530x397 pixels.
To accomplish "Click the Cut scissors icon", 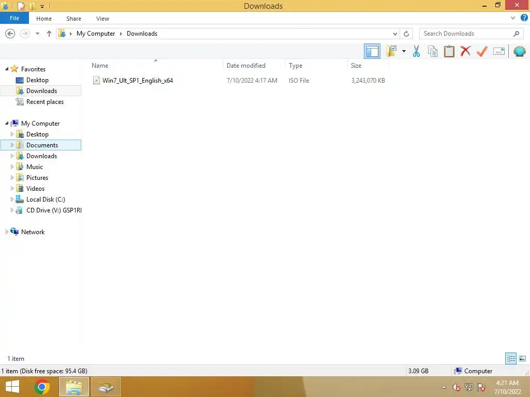I will click(x=417, y=51).
